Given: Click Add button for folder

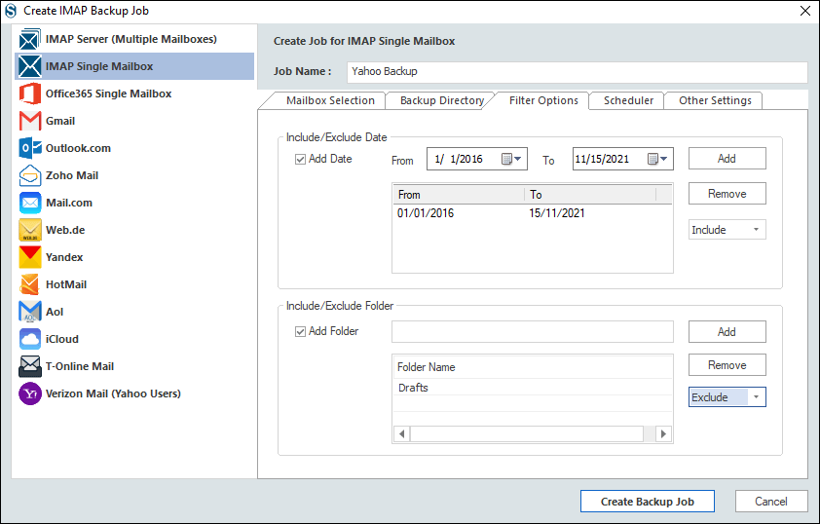Looking at the screenshot, I should coord(727,331).
